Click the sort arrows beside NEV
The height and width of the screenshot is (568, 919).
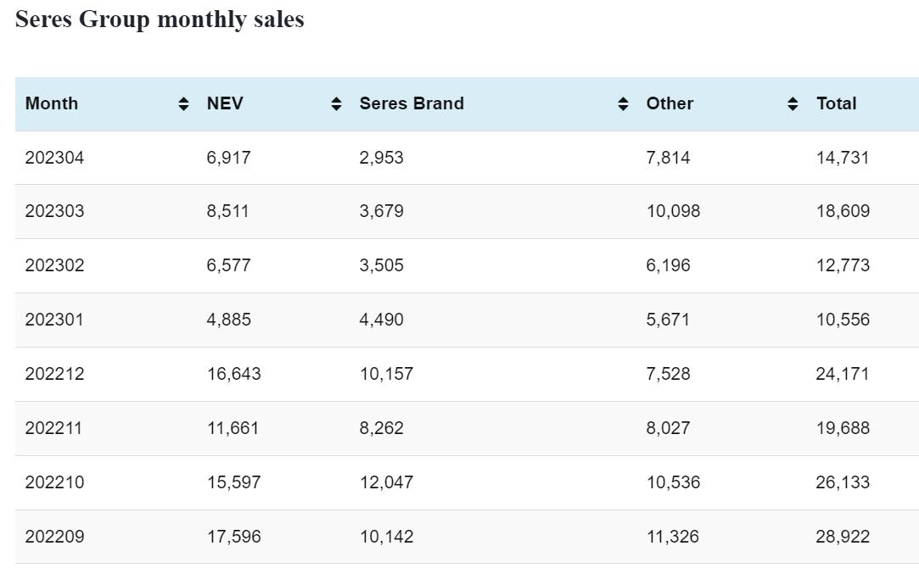(336, 103)
